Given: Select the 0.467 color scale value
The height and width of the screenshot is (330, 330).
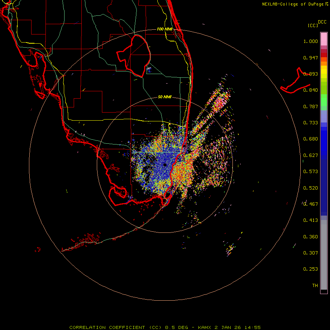Looking at the screenshot, I should (x=311, y=204).
